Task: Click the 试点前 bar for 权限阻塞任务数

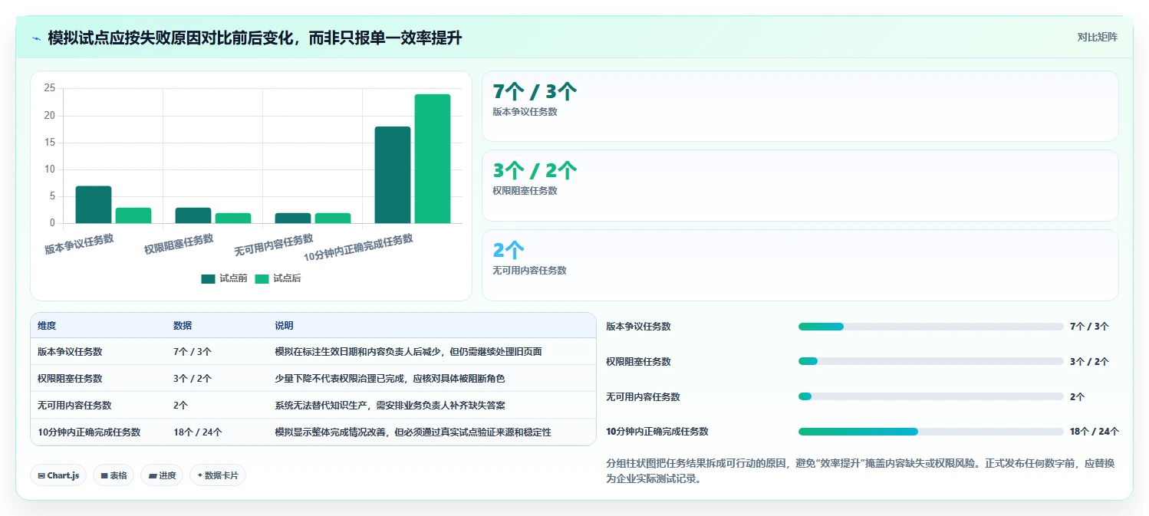Action: pos(193,215)
